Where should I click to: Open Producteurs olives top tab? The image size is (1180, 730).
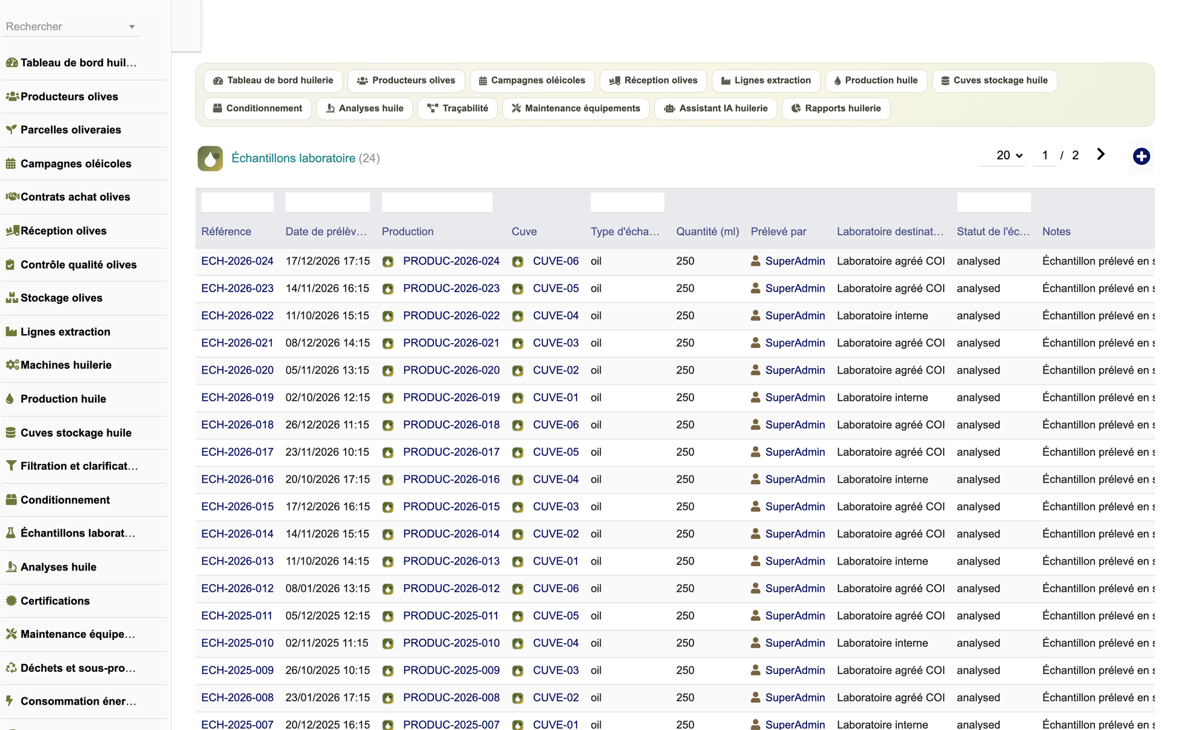pyautogui.click(x=406, y=81)
